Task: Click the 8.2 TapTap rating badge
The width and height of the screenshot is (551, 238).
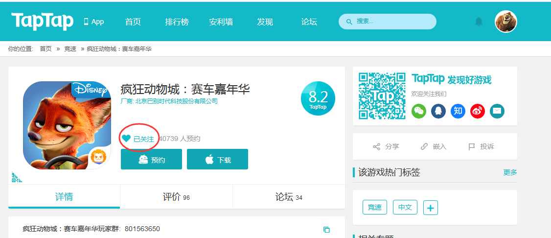Action: coord(318,98)
